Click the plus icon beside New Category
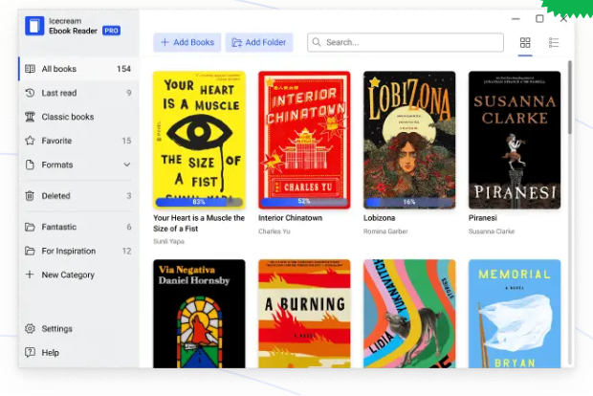Screen dimensions: 593x396 tap(30, 275)
